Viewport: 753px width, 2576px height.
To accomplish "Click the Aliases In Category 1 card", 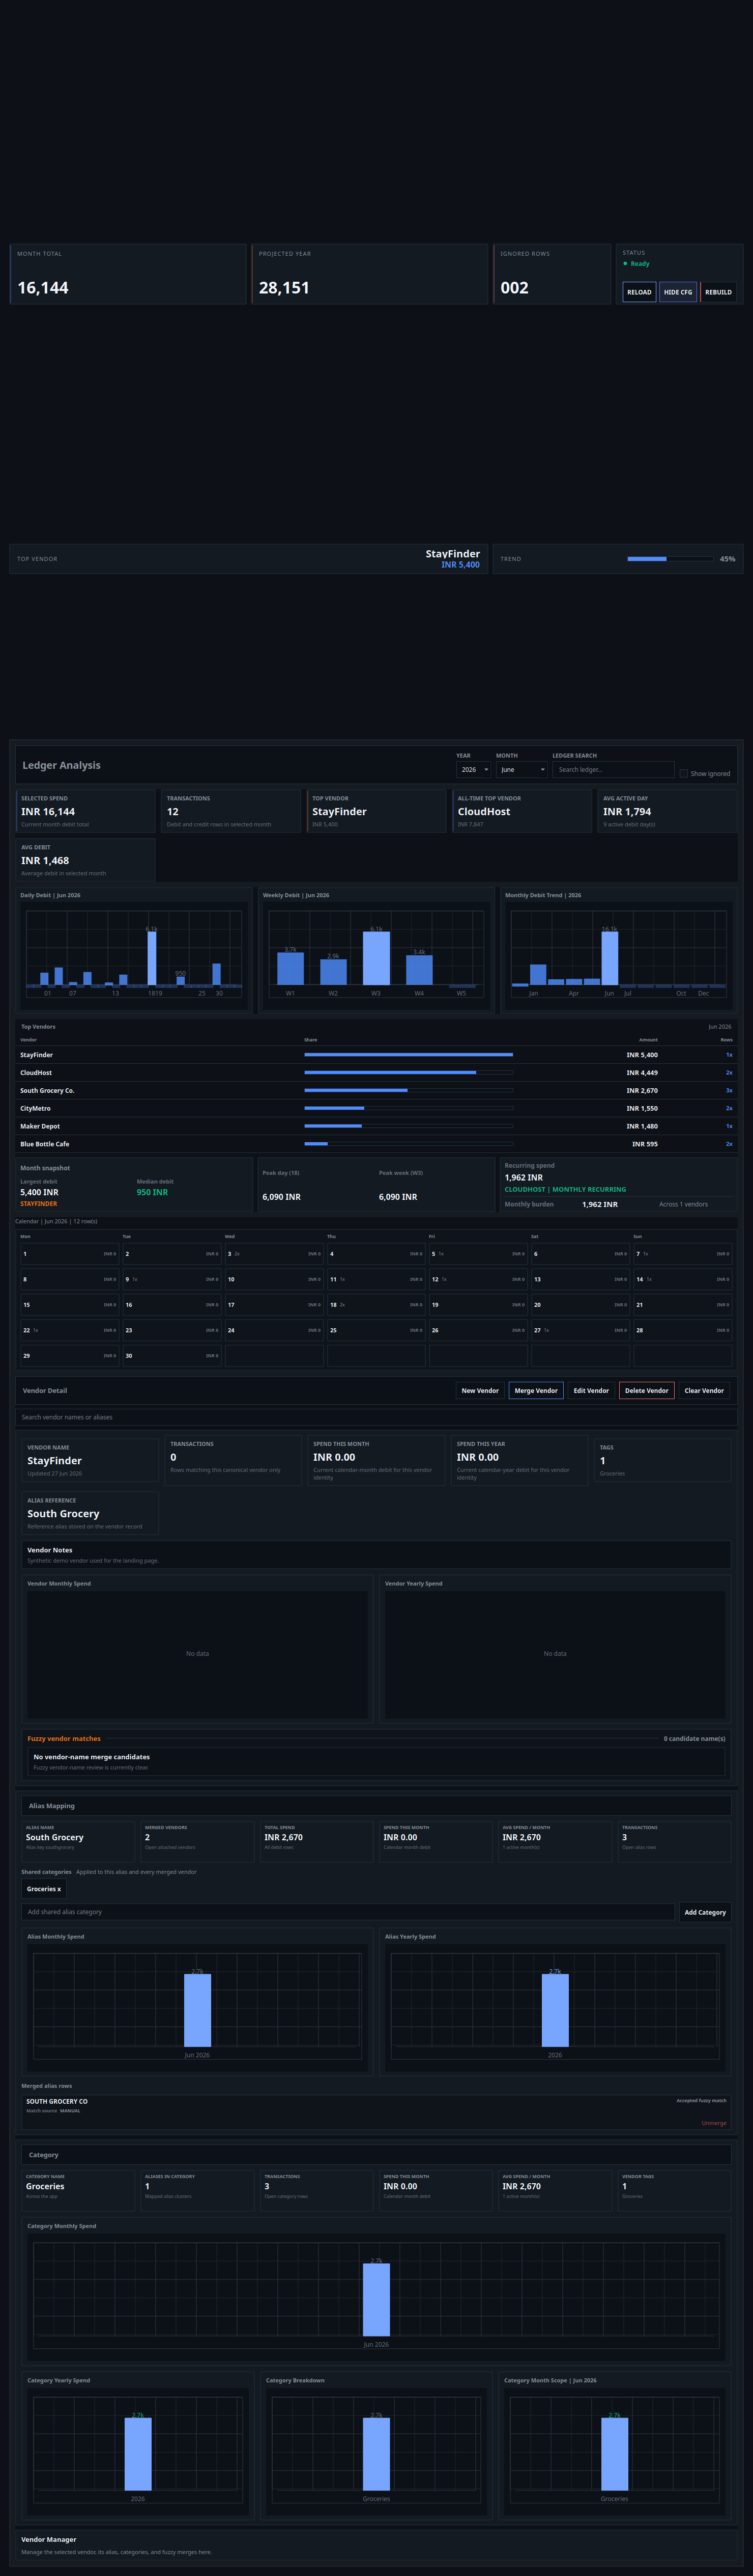I will pyautogui.click(x=198, y=2190).
